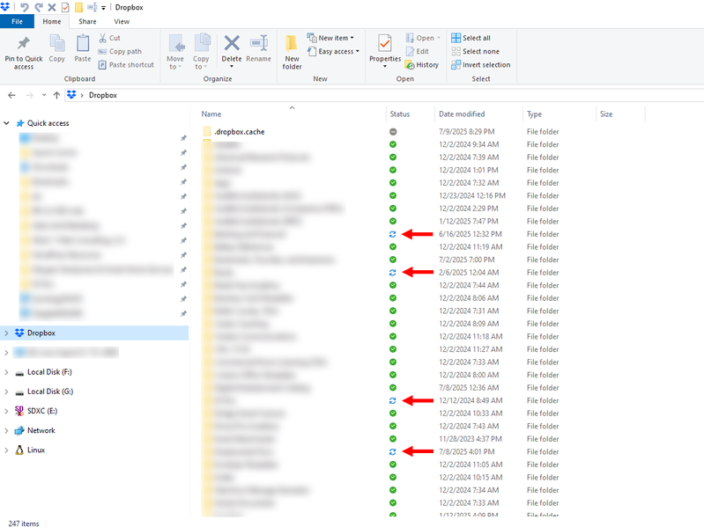Select Dropbox in navigation pane
Viewport: 704px width, 527px height.
(41, 333)
